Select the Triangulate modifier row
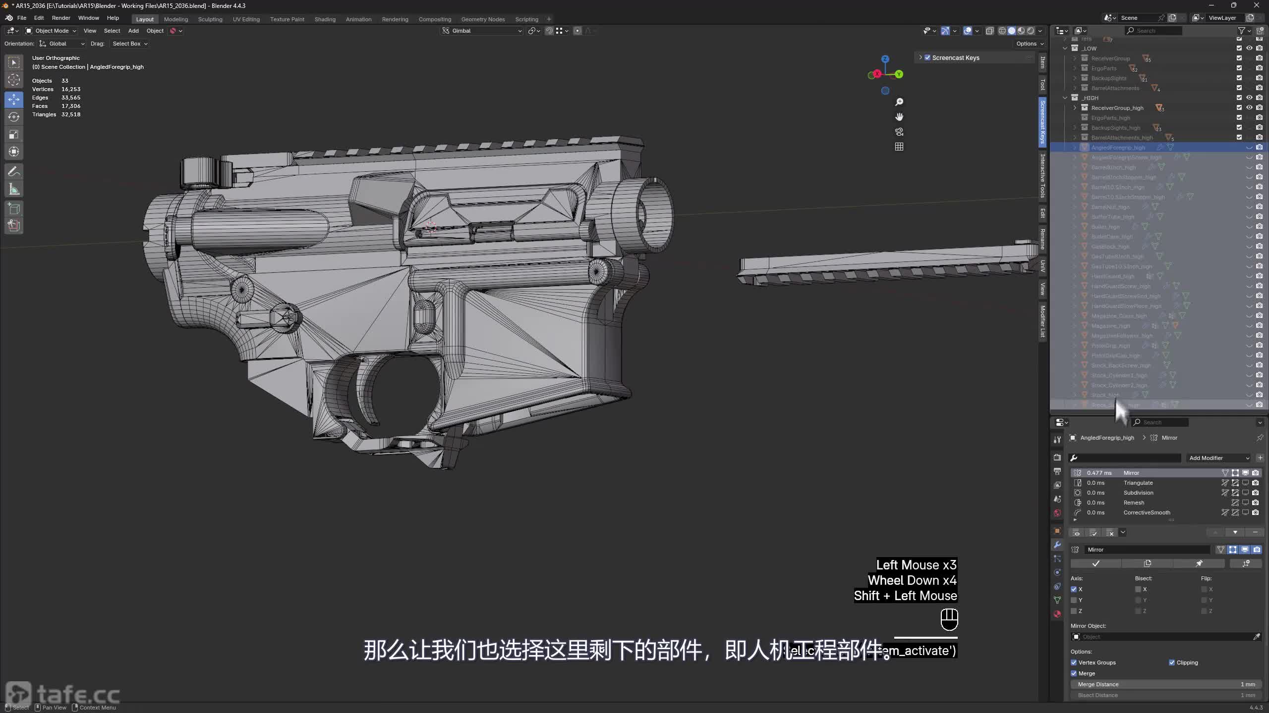 coord(1166,483)
